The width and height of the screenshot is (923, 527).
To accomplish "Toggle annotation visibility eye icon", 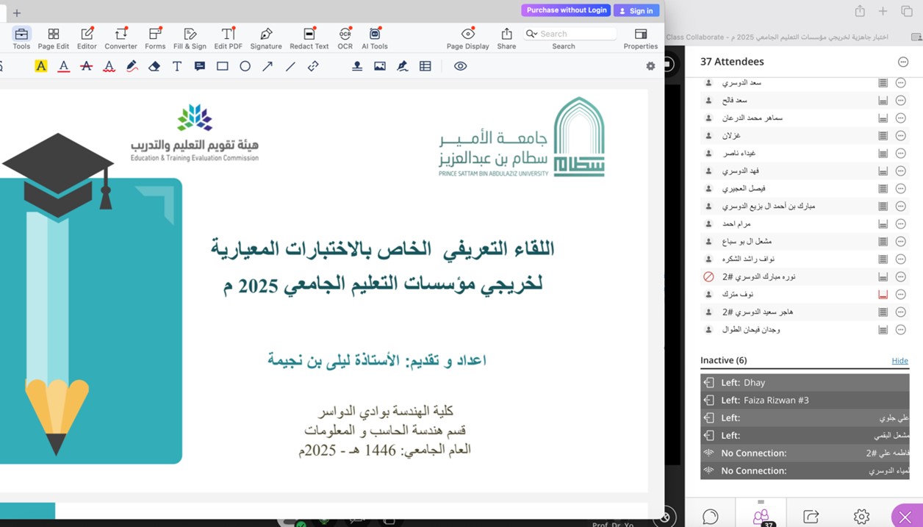I will (x=460, y=66).
